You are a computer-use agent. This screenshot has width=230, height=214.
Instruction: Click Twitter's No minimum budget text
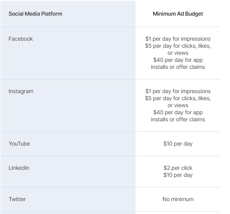(x=178, y=199)
